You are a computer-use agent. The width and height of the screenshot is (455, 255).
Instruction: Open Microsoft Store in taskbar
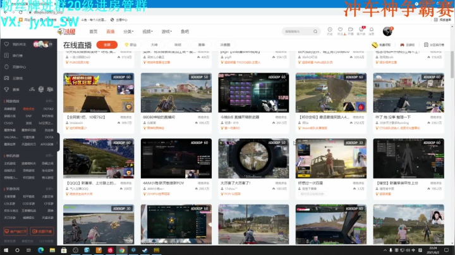(64, 250)
